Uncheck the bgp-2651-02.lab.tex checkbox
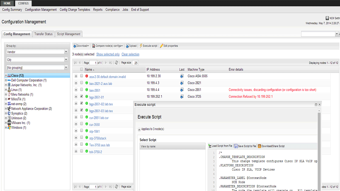 click(x=81, y=103)
